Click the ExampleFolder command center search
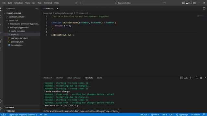207x116 pixels. [124, 3]
